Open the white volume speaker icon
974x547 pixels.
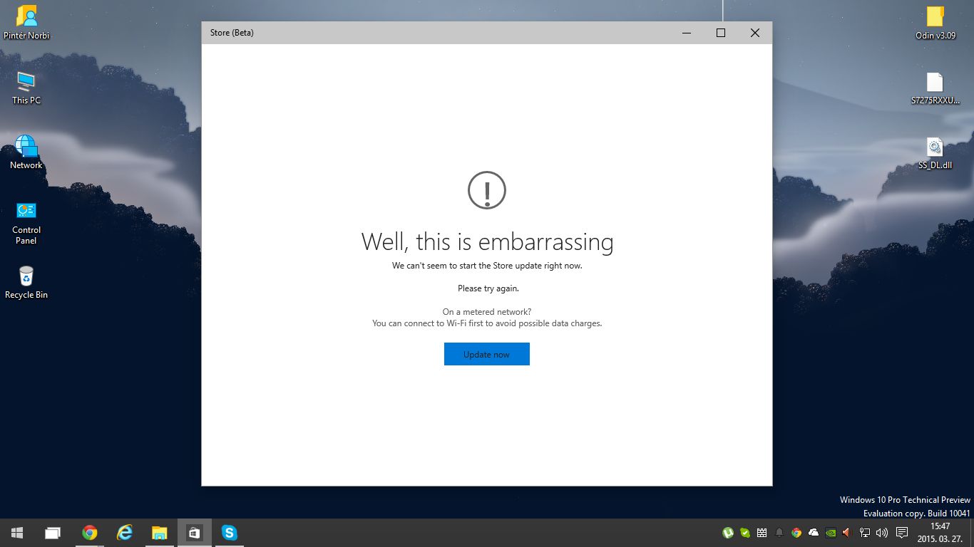click(x=882, y=532)
